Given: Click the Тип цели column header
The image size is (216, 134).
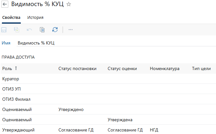Looking at the screenshot, I should click(201, 68).
